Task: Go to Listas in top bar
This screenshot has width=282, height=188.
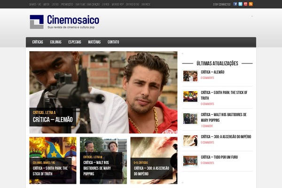Action: (55, 5)
